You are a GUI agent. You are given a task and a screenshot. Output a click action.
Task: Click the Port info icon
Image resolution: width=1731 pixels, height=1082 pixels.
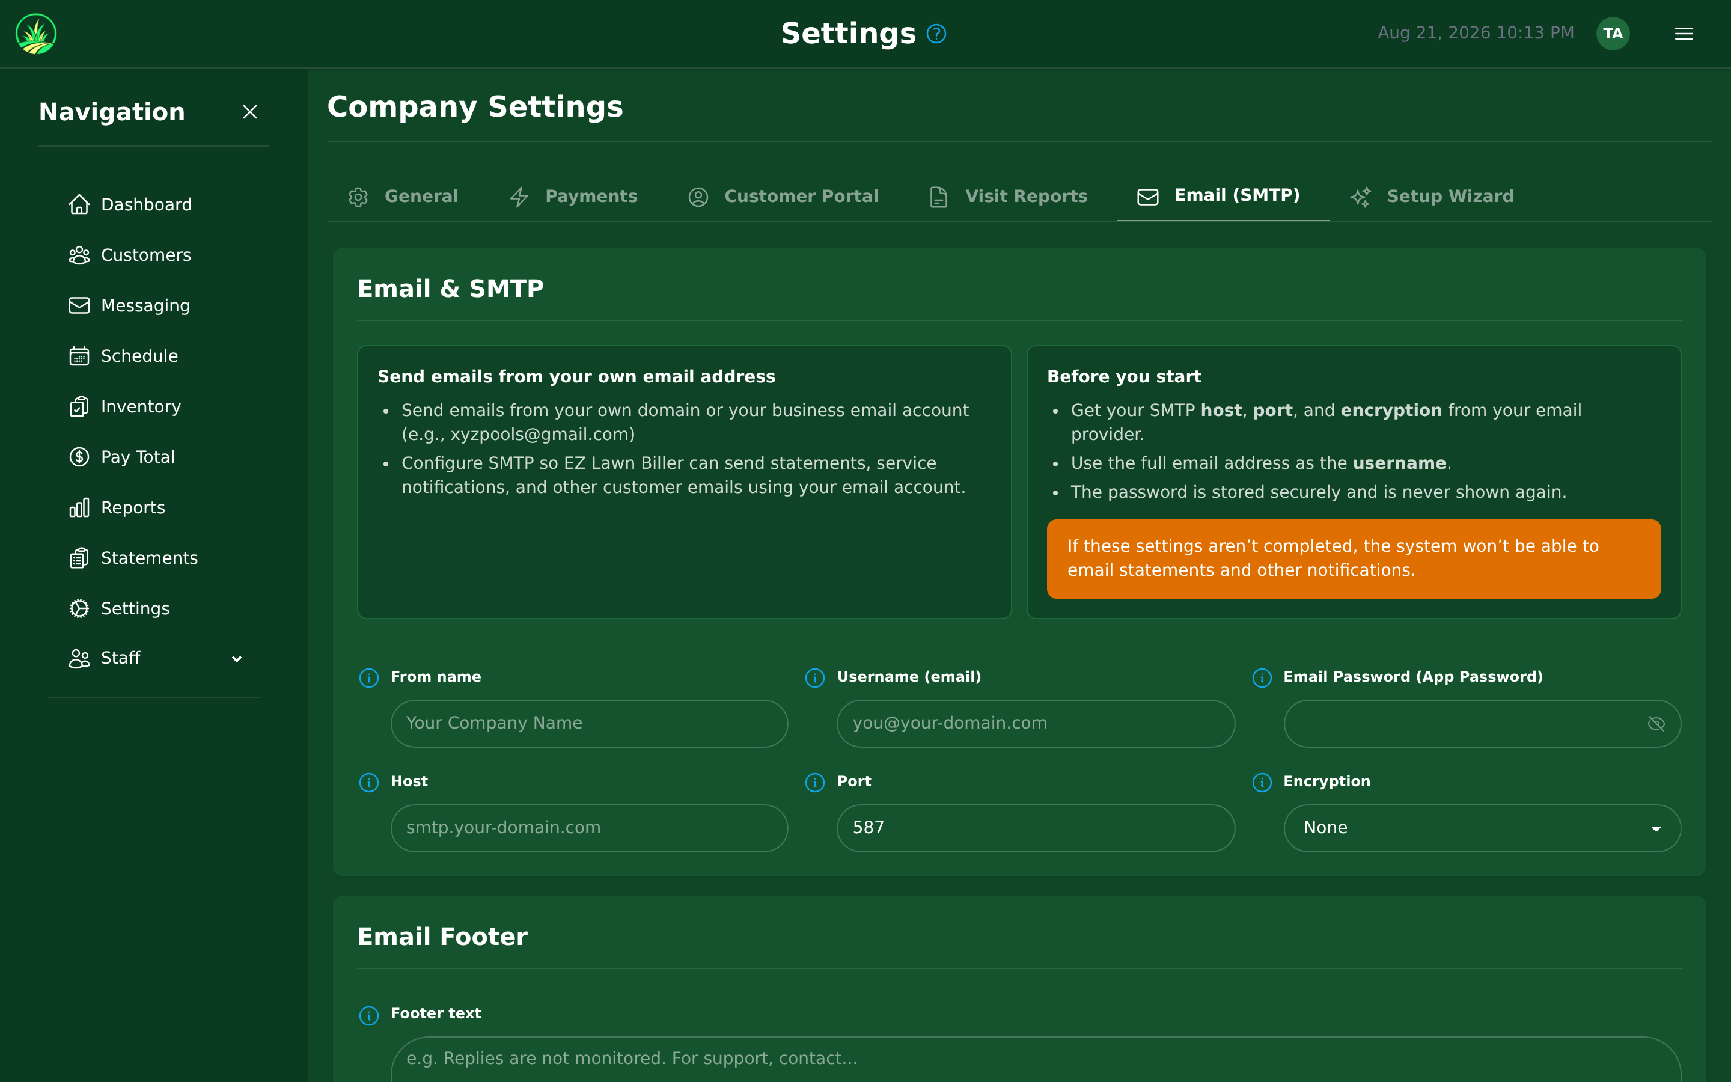pos(815,782)
